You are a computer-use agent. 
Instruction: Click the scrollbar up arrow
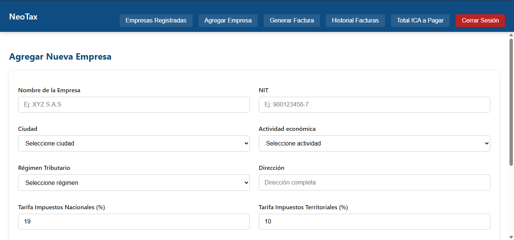coord(511,35)
